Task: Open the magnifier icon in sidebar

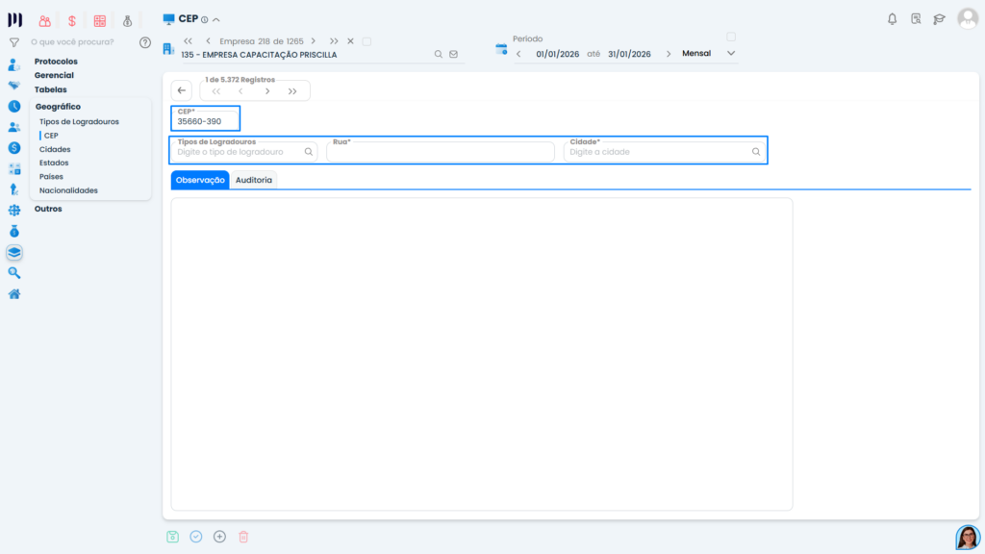Action: pyautogui.click(x=13, y=272)
